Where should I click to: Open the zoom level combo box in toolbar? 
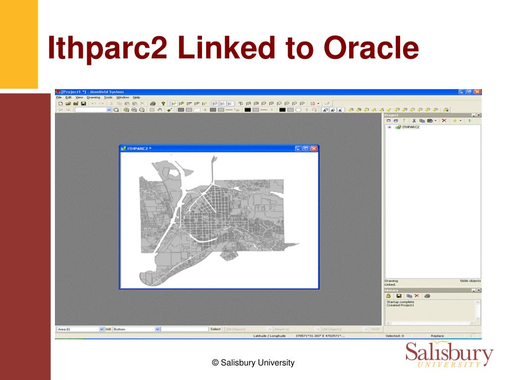(x=109, y=110)
